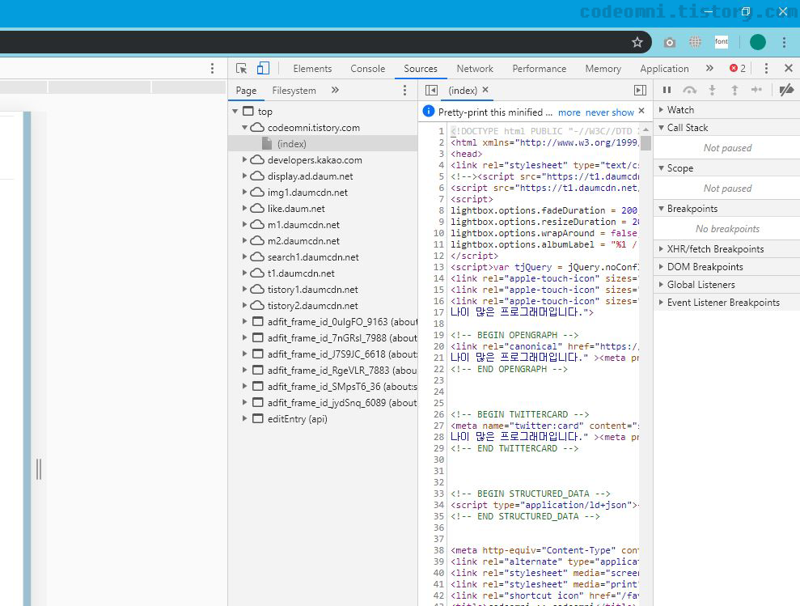The width and height of the screenshot is (800, 606).
Task: Expand img1.daumcdn.net domain
Action: [245, 192]
